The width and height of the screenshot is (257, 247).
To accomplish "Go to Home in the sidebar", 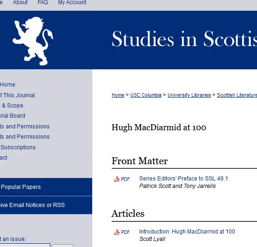I will point(7,85).
